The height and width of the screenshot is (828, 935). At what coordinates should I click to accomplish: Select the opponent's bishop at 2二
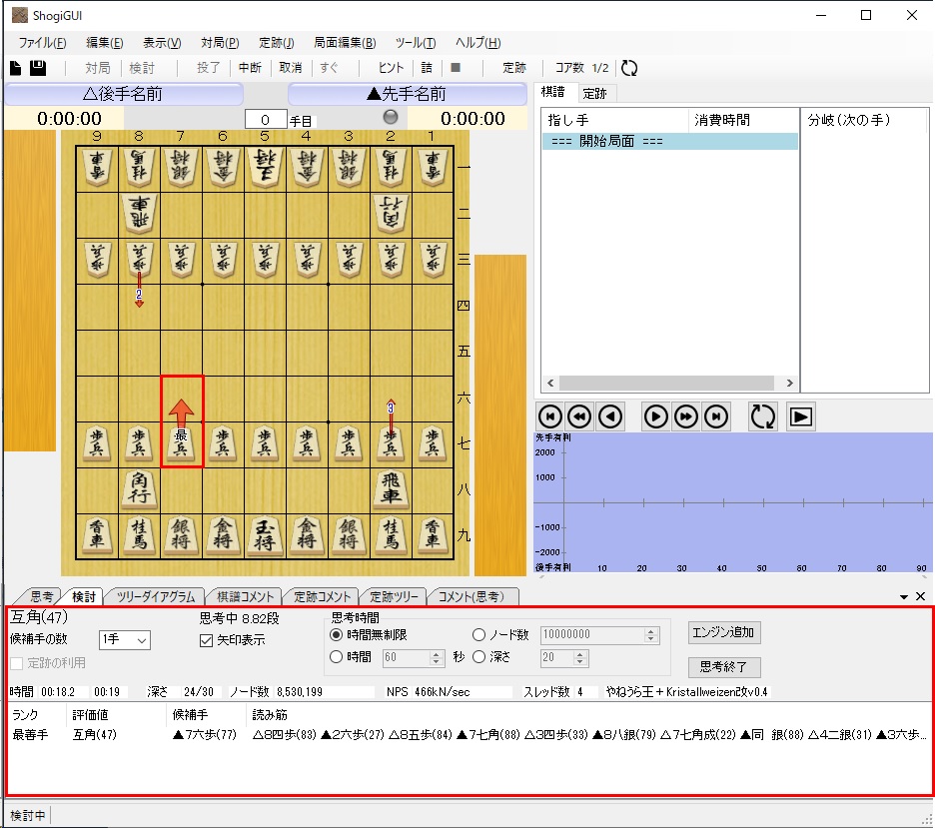(391, 213)
